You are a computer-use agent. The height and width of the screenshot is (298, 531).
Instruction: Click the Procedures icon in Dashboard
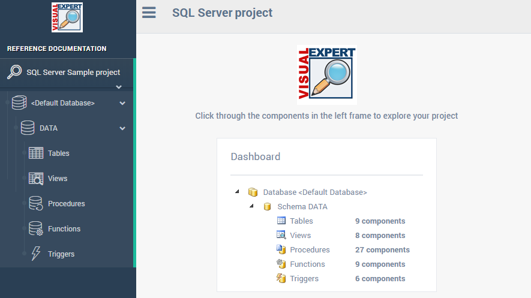coord(281,249)
